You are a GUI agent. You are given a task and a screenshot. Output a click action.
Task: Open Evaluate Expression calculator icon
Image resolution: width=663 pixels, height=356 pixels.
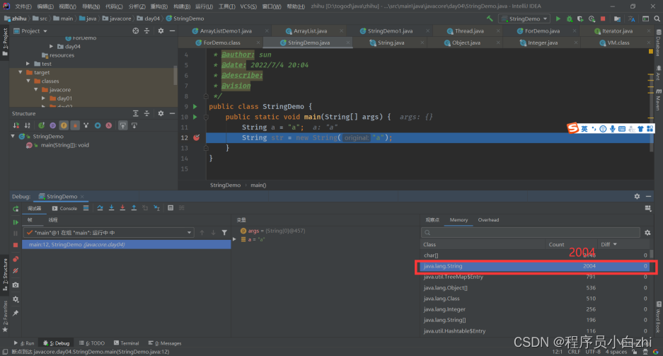[171, 208]
